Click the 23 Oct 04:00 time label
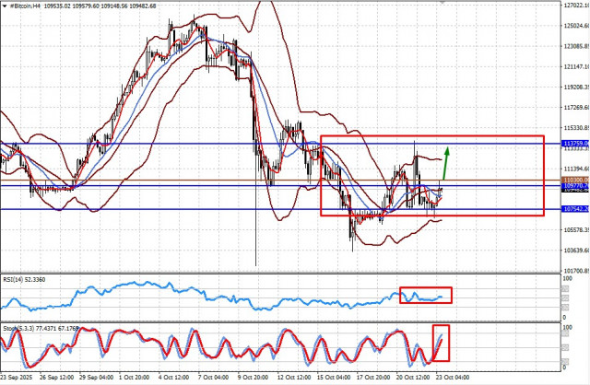Image resolution: width=590 pixels, height=385 pixels. tap(453, 377)
